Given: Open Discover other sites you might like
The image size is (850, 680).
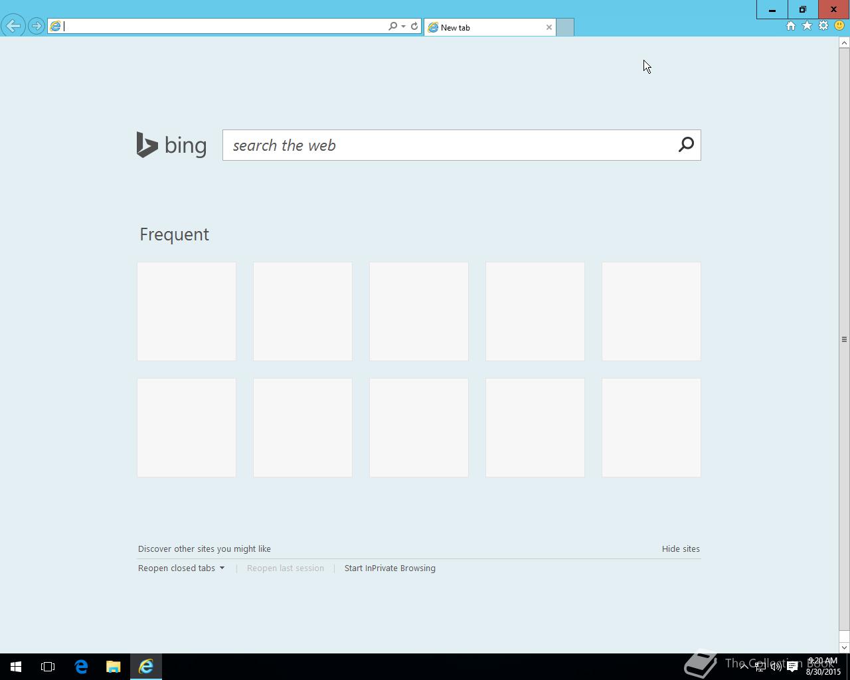Looking at the screenshot, I should (x=205, y=549).
